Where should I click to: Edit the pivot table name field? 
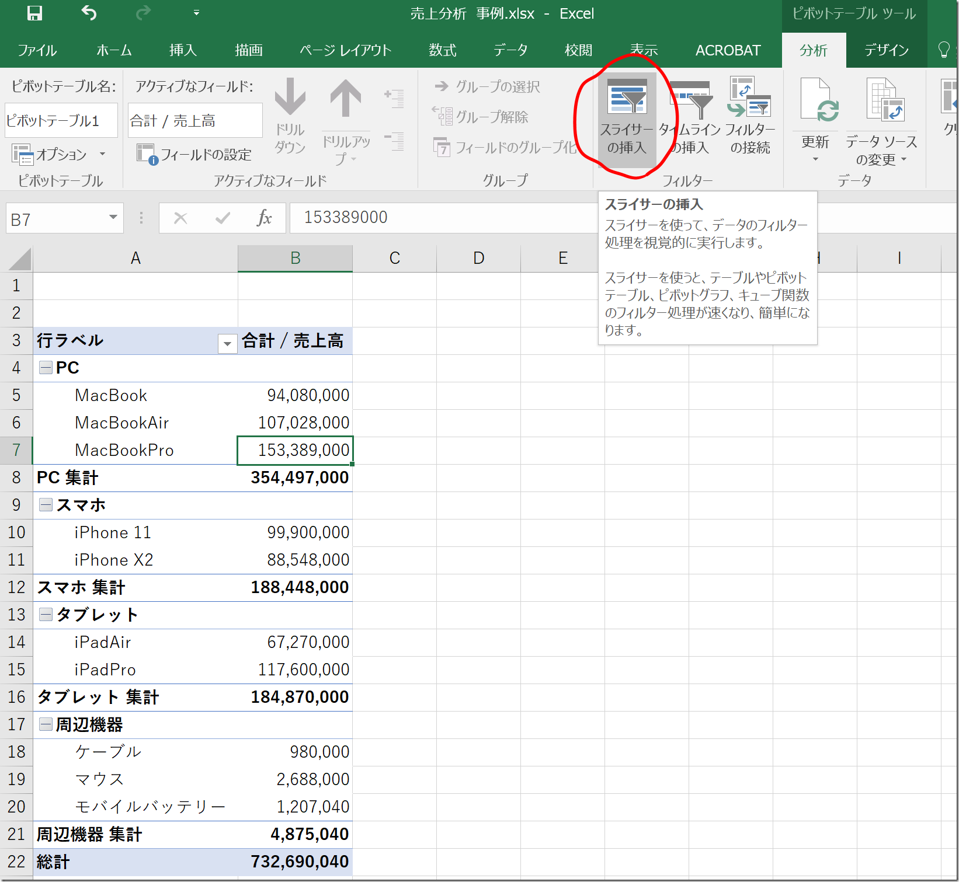coord(61,120)
